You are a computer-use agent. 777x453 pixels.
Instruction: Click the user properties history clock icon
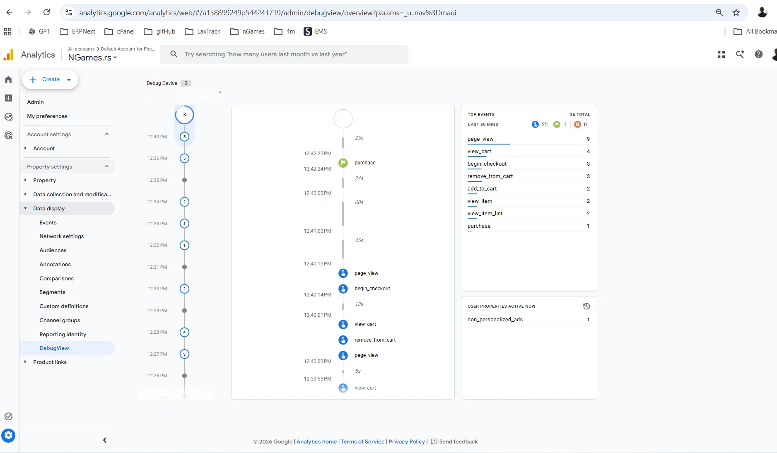586,306
